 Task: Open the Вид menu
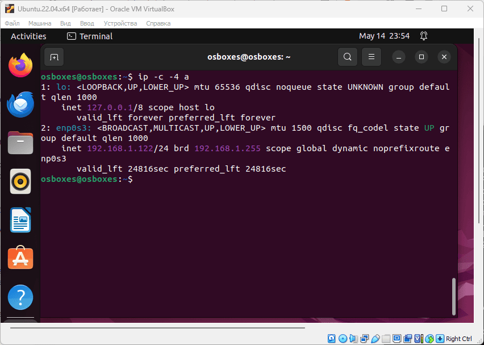point(65,23)
